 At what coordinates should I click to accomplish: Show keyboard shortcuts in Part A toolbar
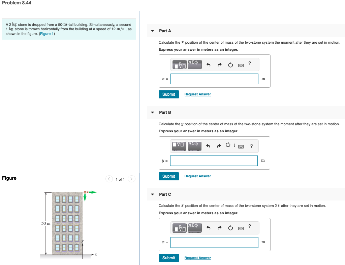(x=241, y=65)
